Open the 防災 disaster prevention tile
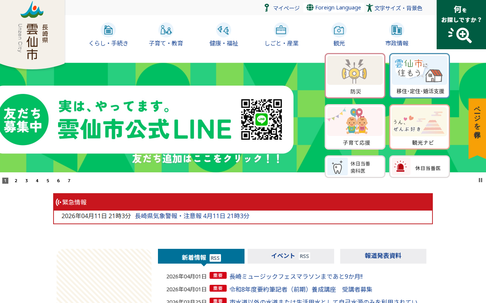Image resolution: width=486 pixels, height=303 pixels. [355, 76]
